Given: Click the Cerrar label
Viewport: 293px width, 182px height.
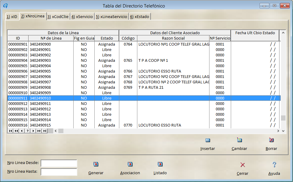Looking at the screenshot, I should [x=243, y=173].
